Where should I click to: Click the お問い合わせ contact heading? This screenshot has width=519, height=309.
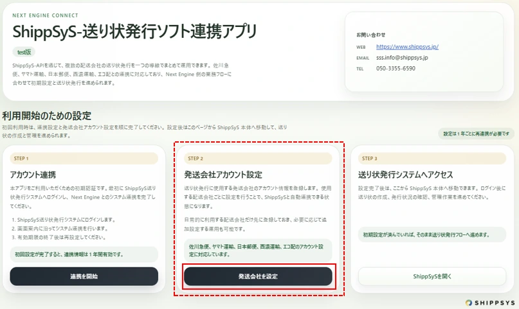click(x=370, y=35)
